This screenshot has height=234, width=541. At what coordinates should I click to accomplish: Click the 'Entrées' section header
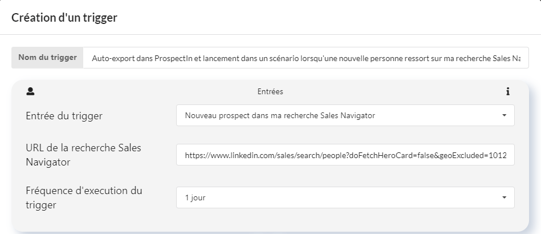[270, 91]
